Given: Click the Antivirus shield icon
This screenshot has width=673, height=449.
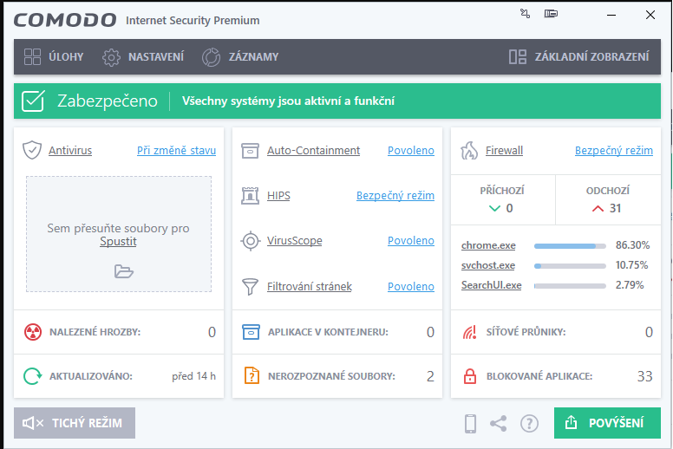Looking at the screenshot, I should click(32, 150).
